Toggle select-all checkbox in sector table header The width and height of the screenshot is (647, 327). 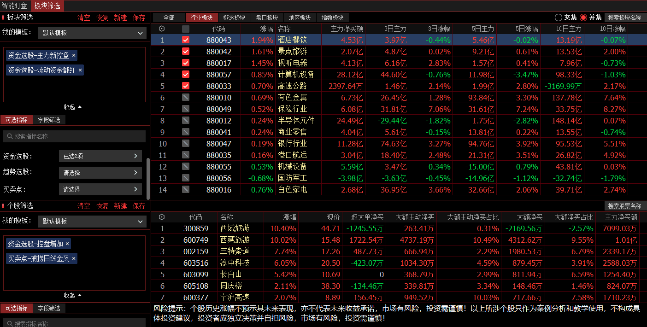[186, 29]
